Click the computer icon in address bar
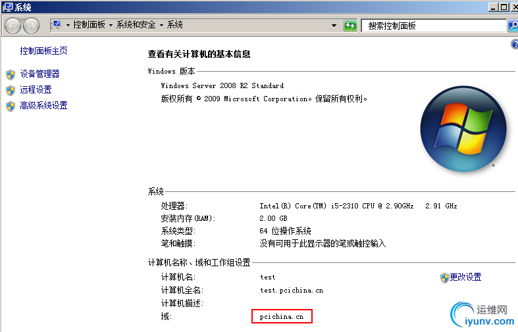Image resolution: width=518 pixels, height=332 pixels. (57, 25)
